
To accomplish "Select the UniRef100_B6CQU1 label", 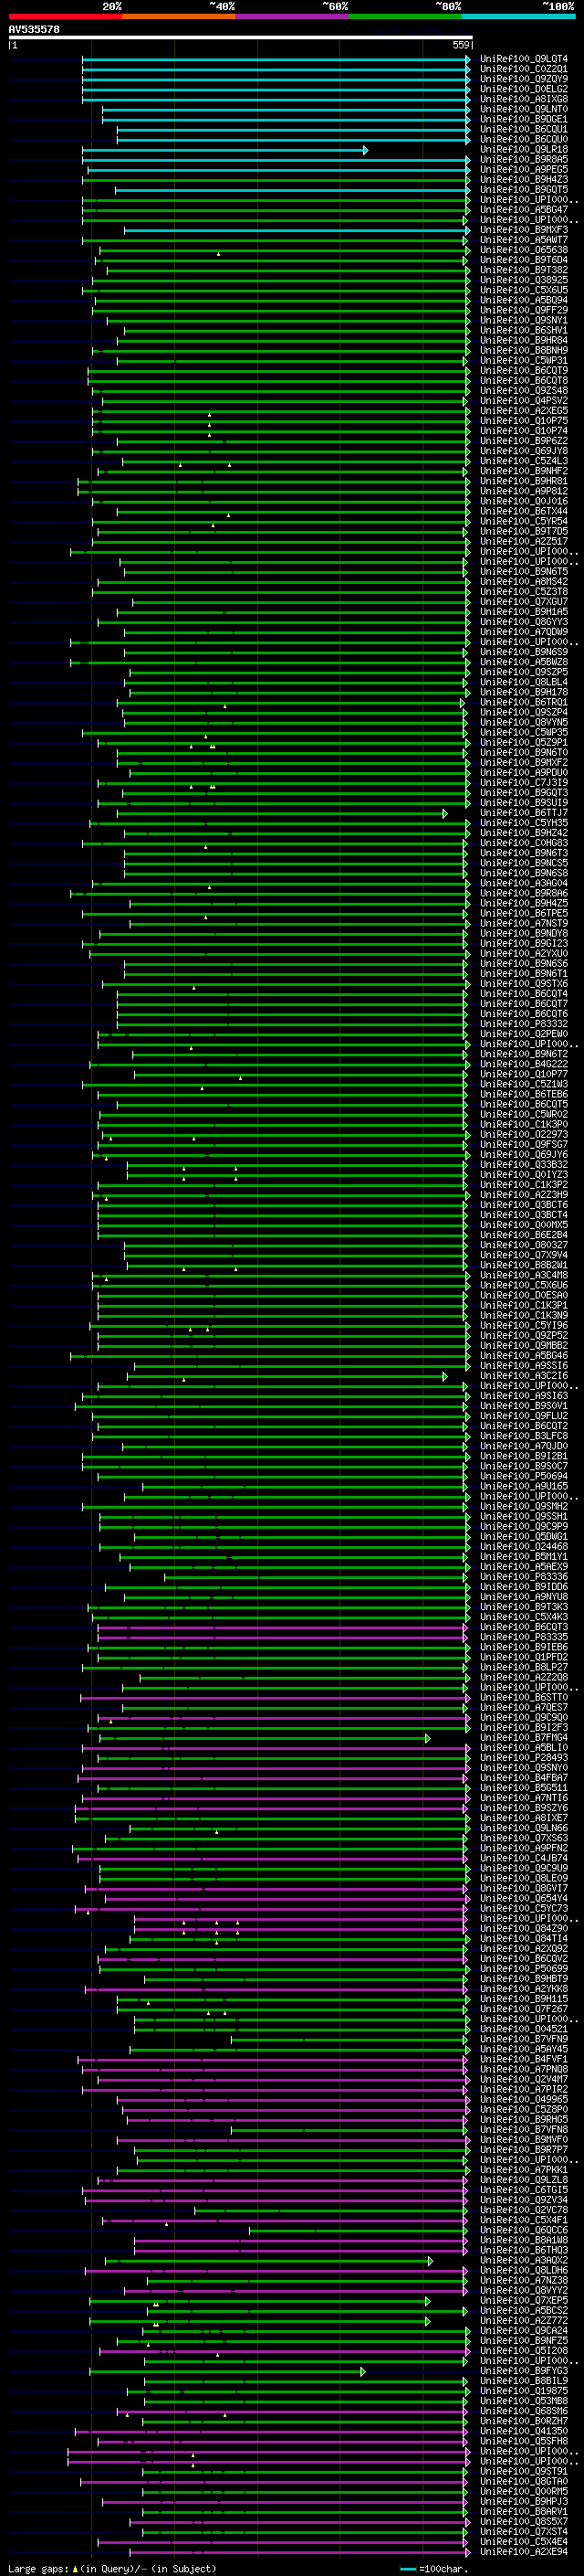I will click(523, 129).
